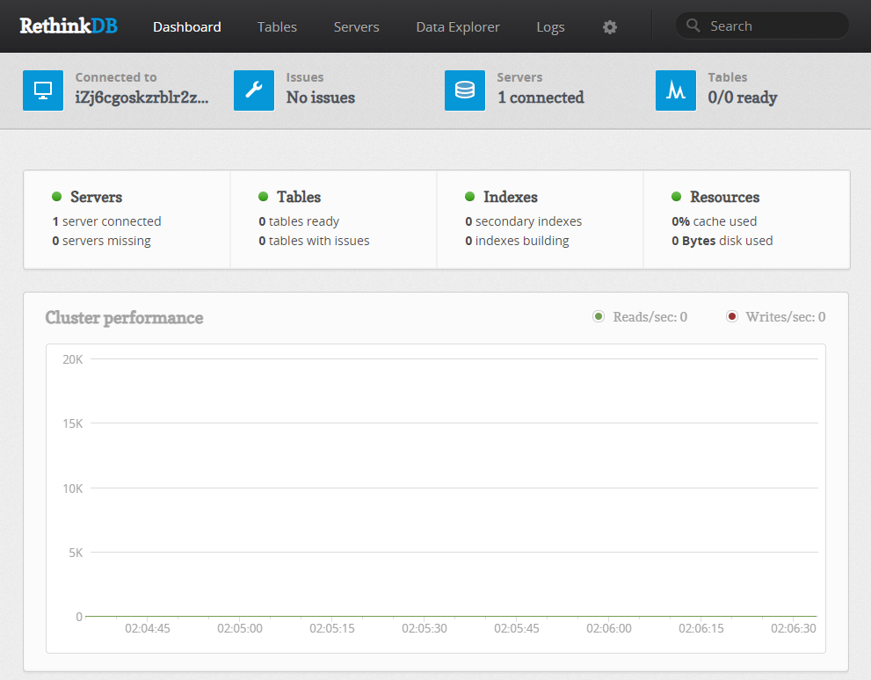Screen dimensions: 871x680
Task: Switch to the Tables tab
Action: point(277,27)
